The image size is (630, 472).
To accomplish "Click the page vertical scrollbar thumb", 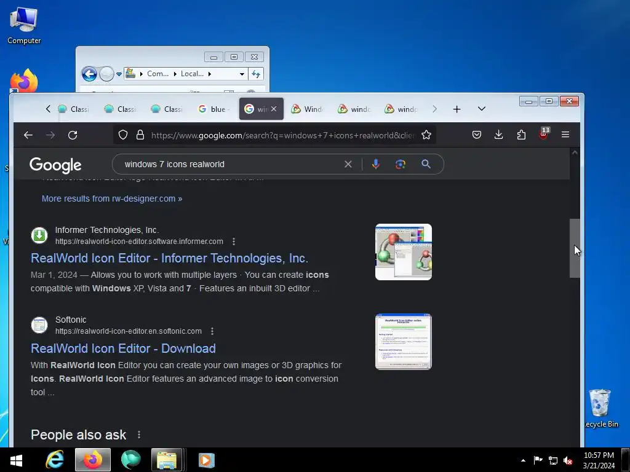I will click(x=575, y=248).
